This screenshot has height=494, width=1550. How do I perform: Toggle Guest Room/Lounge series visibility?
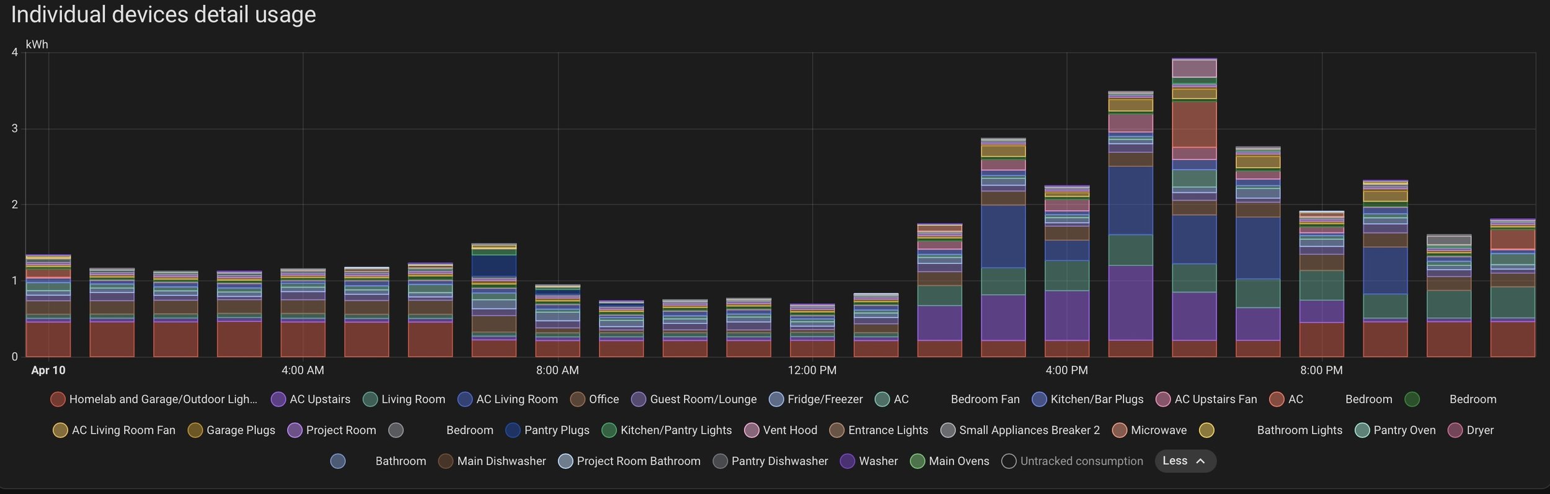click(x=694, y=399)
